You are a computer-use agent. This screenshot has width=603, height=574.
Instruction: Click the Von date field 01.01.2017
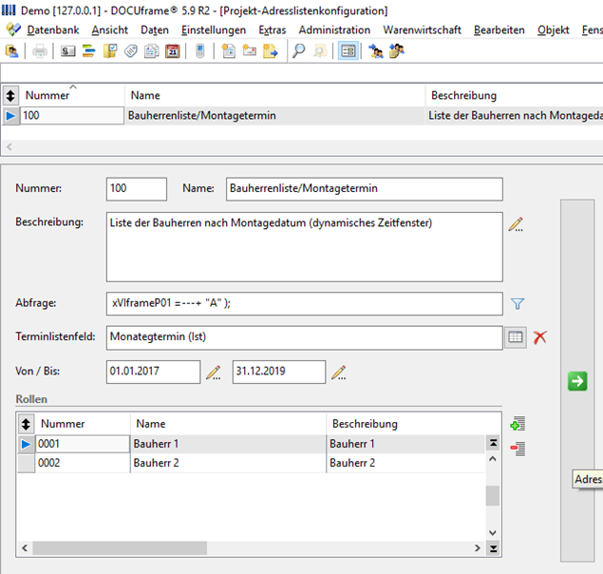153,372
